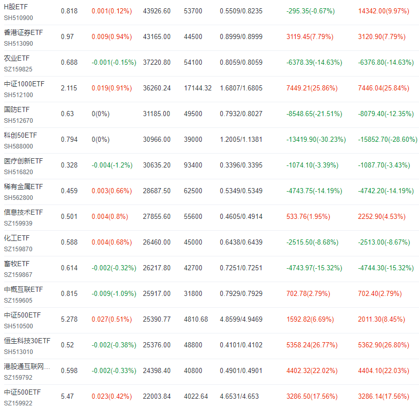Click the change value -0.004(-1.2%)
The width and height of the screenshot is (419, 409).
(112, 165)
